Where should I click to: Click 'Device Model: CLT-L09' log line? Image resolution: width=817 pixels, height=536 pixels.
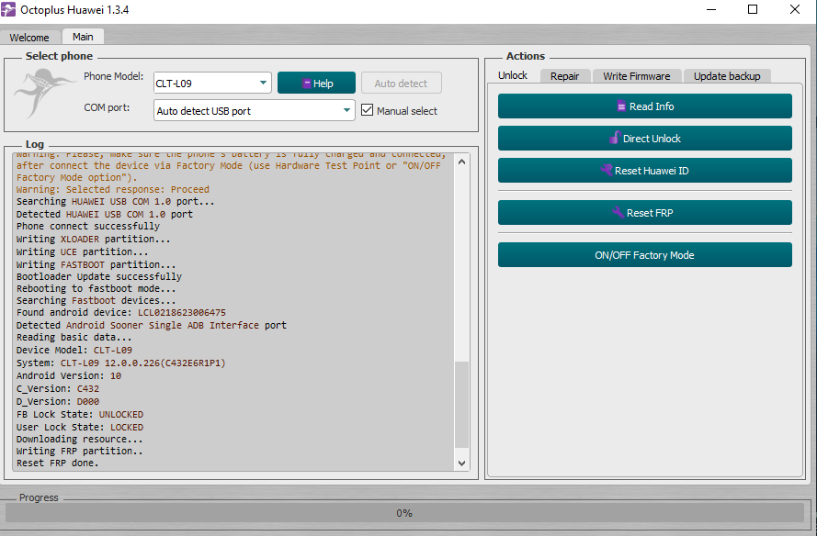click(x=74, y=350)
